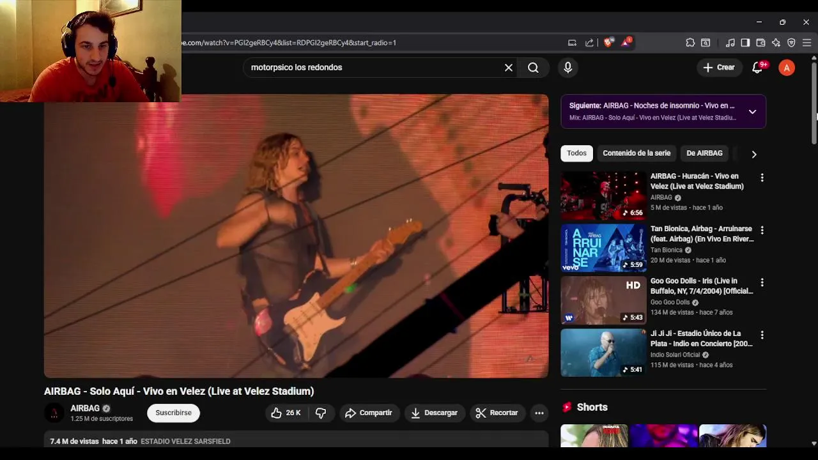
Task: Open AIRBAG - Huracán video title
Action: coord(697,181)
